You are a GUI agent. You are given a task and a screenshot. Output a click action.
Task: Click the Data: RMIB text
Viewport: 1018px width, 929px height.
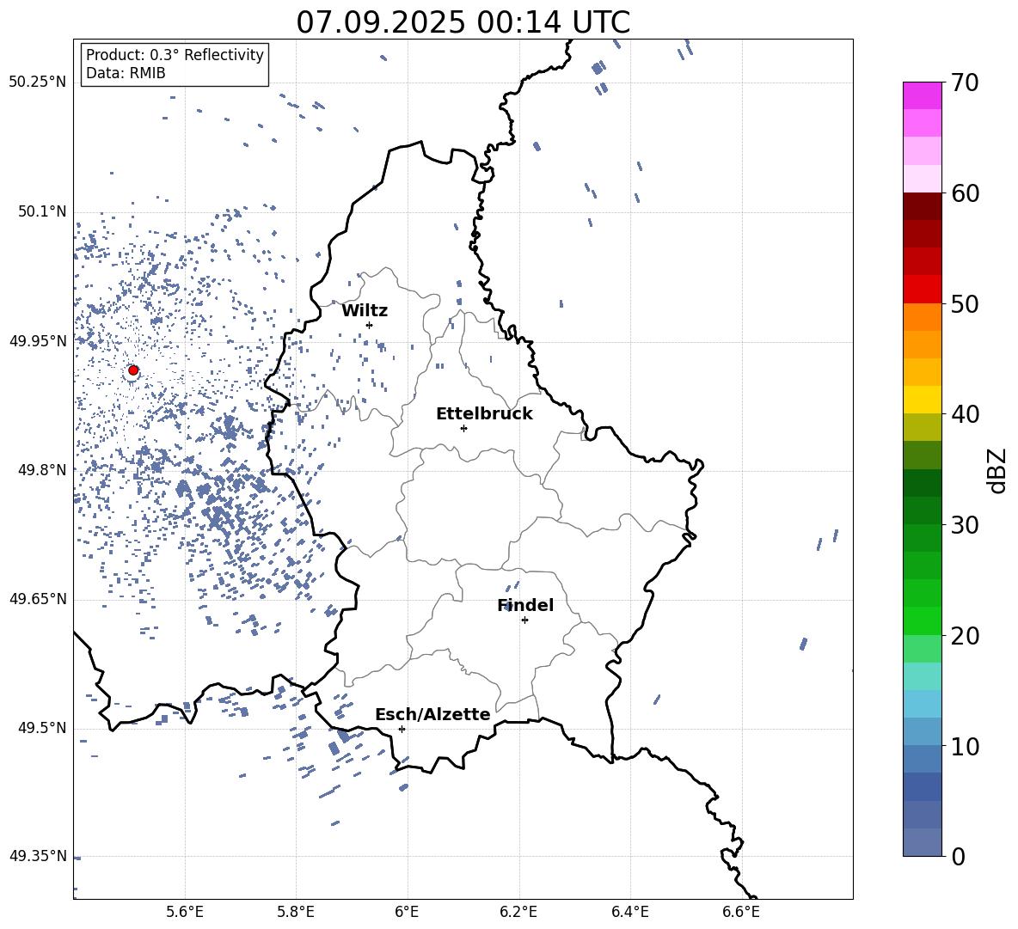coord(126,73)
